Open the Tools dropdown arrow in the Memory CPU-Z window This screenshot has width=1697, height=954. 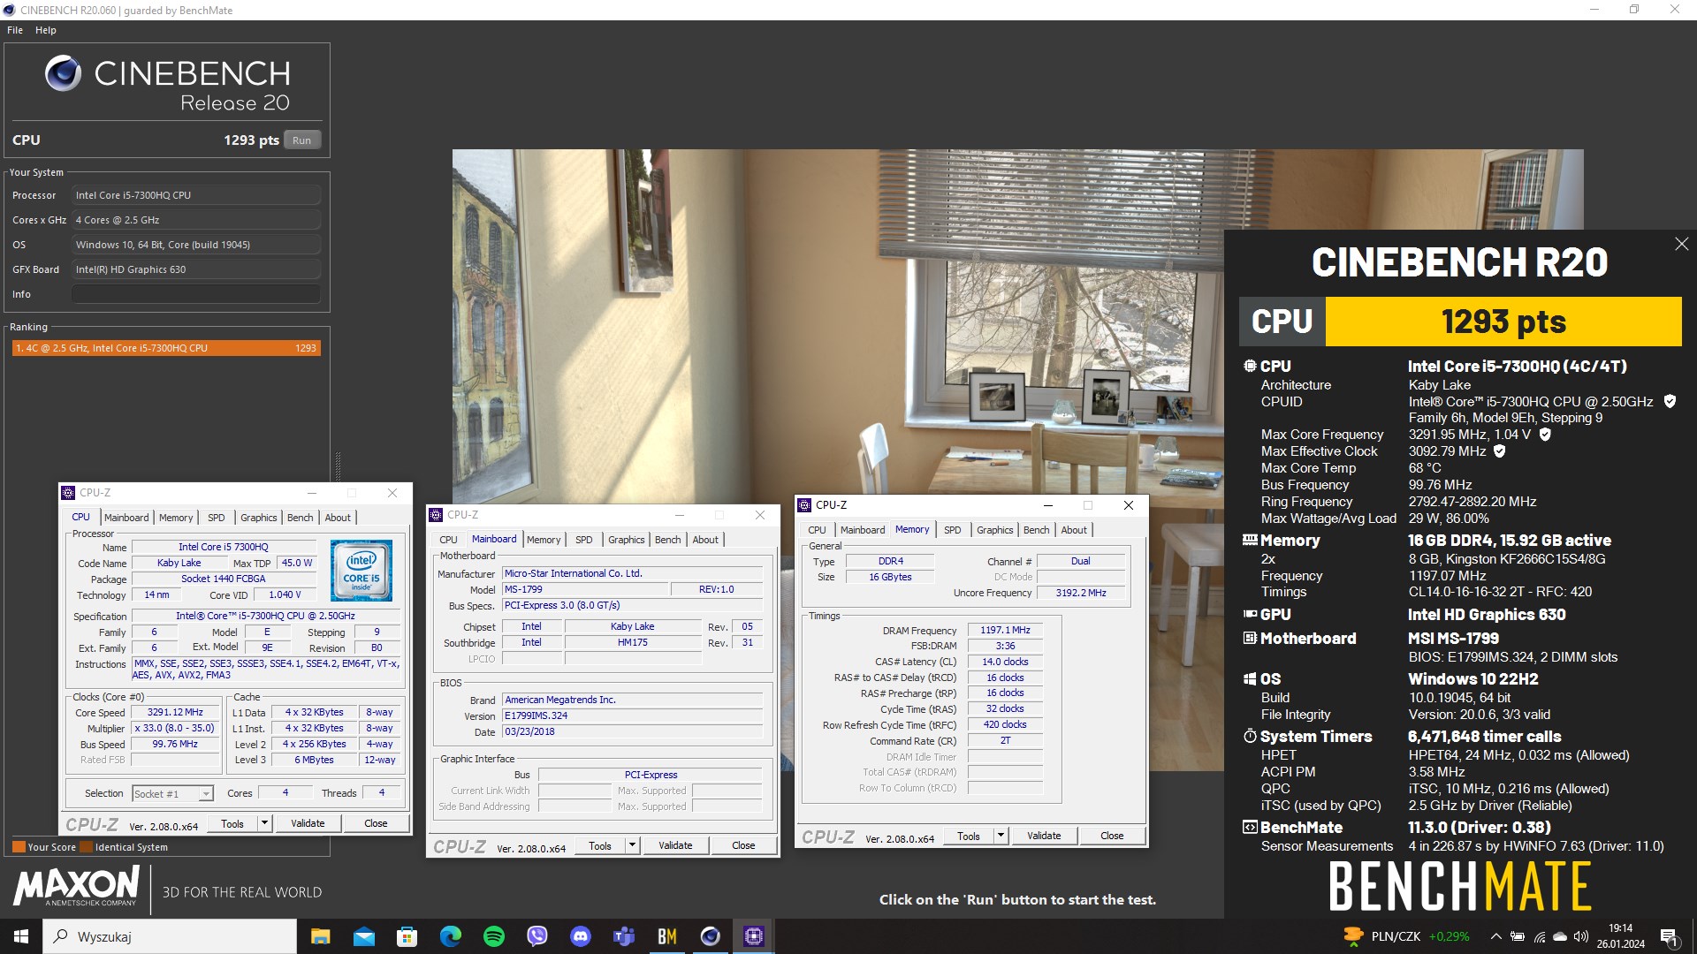coord(1001,836)
